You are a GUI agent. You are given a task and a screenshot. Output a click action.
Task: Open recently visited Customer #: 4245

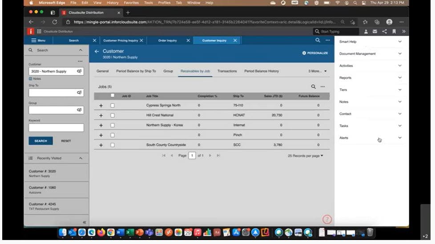(56, 206)
